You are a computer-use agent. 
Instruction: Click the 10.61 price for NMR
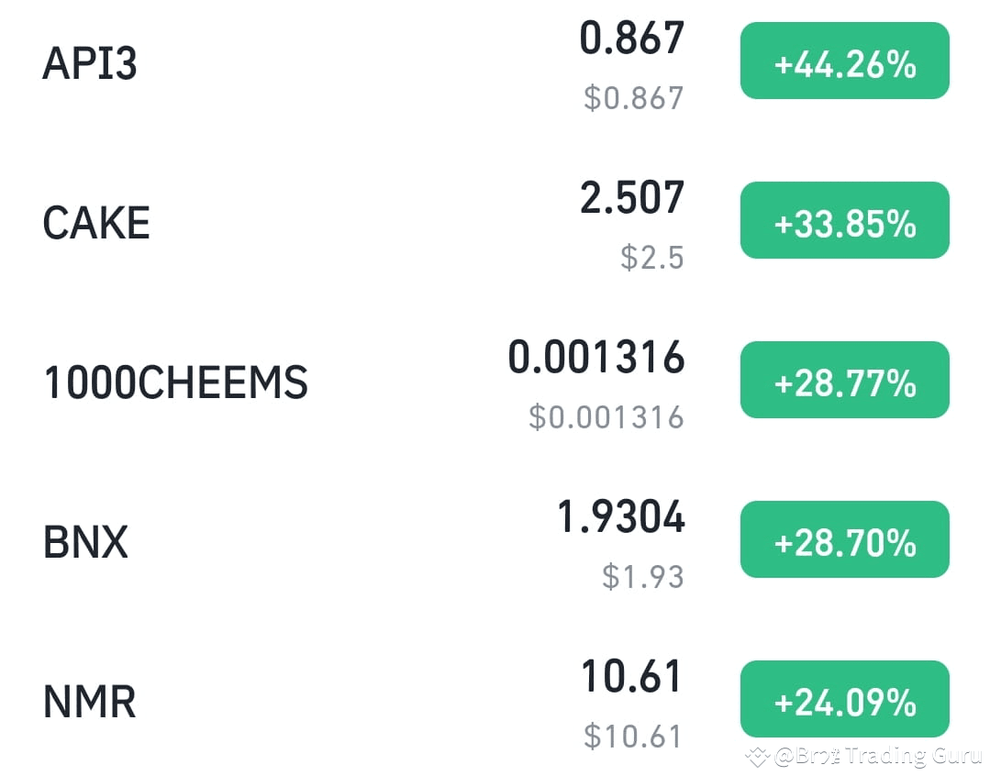point(633,676)
